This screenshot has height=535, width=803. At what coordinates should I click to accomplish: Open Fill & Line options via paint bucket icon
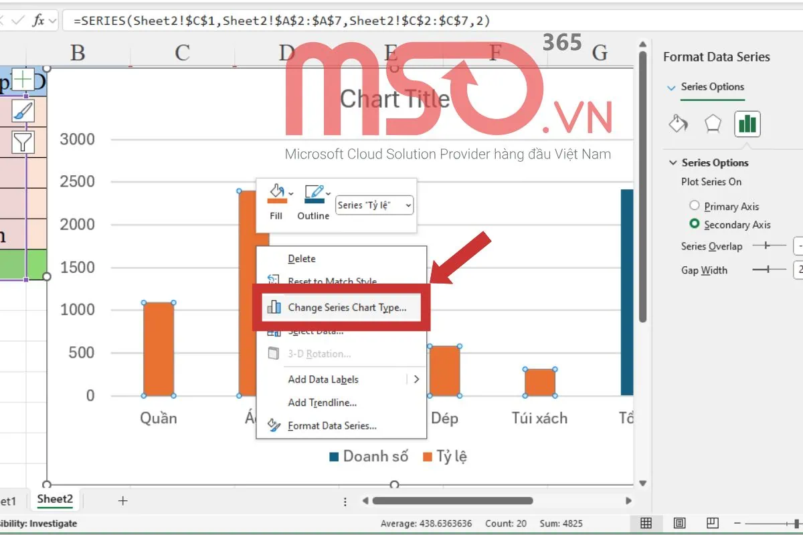(677, 124)
